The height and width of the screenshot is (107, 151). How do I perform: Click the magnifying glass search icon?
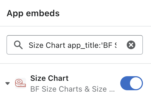tap(18, 45)
